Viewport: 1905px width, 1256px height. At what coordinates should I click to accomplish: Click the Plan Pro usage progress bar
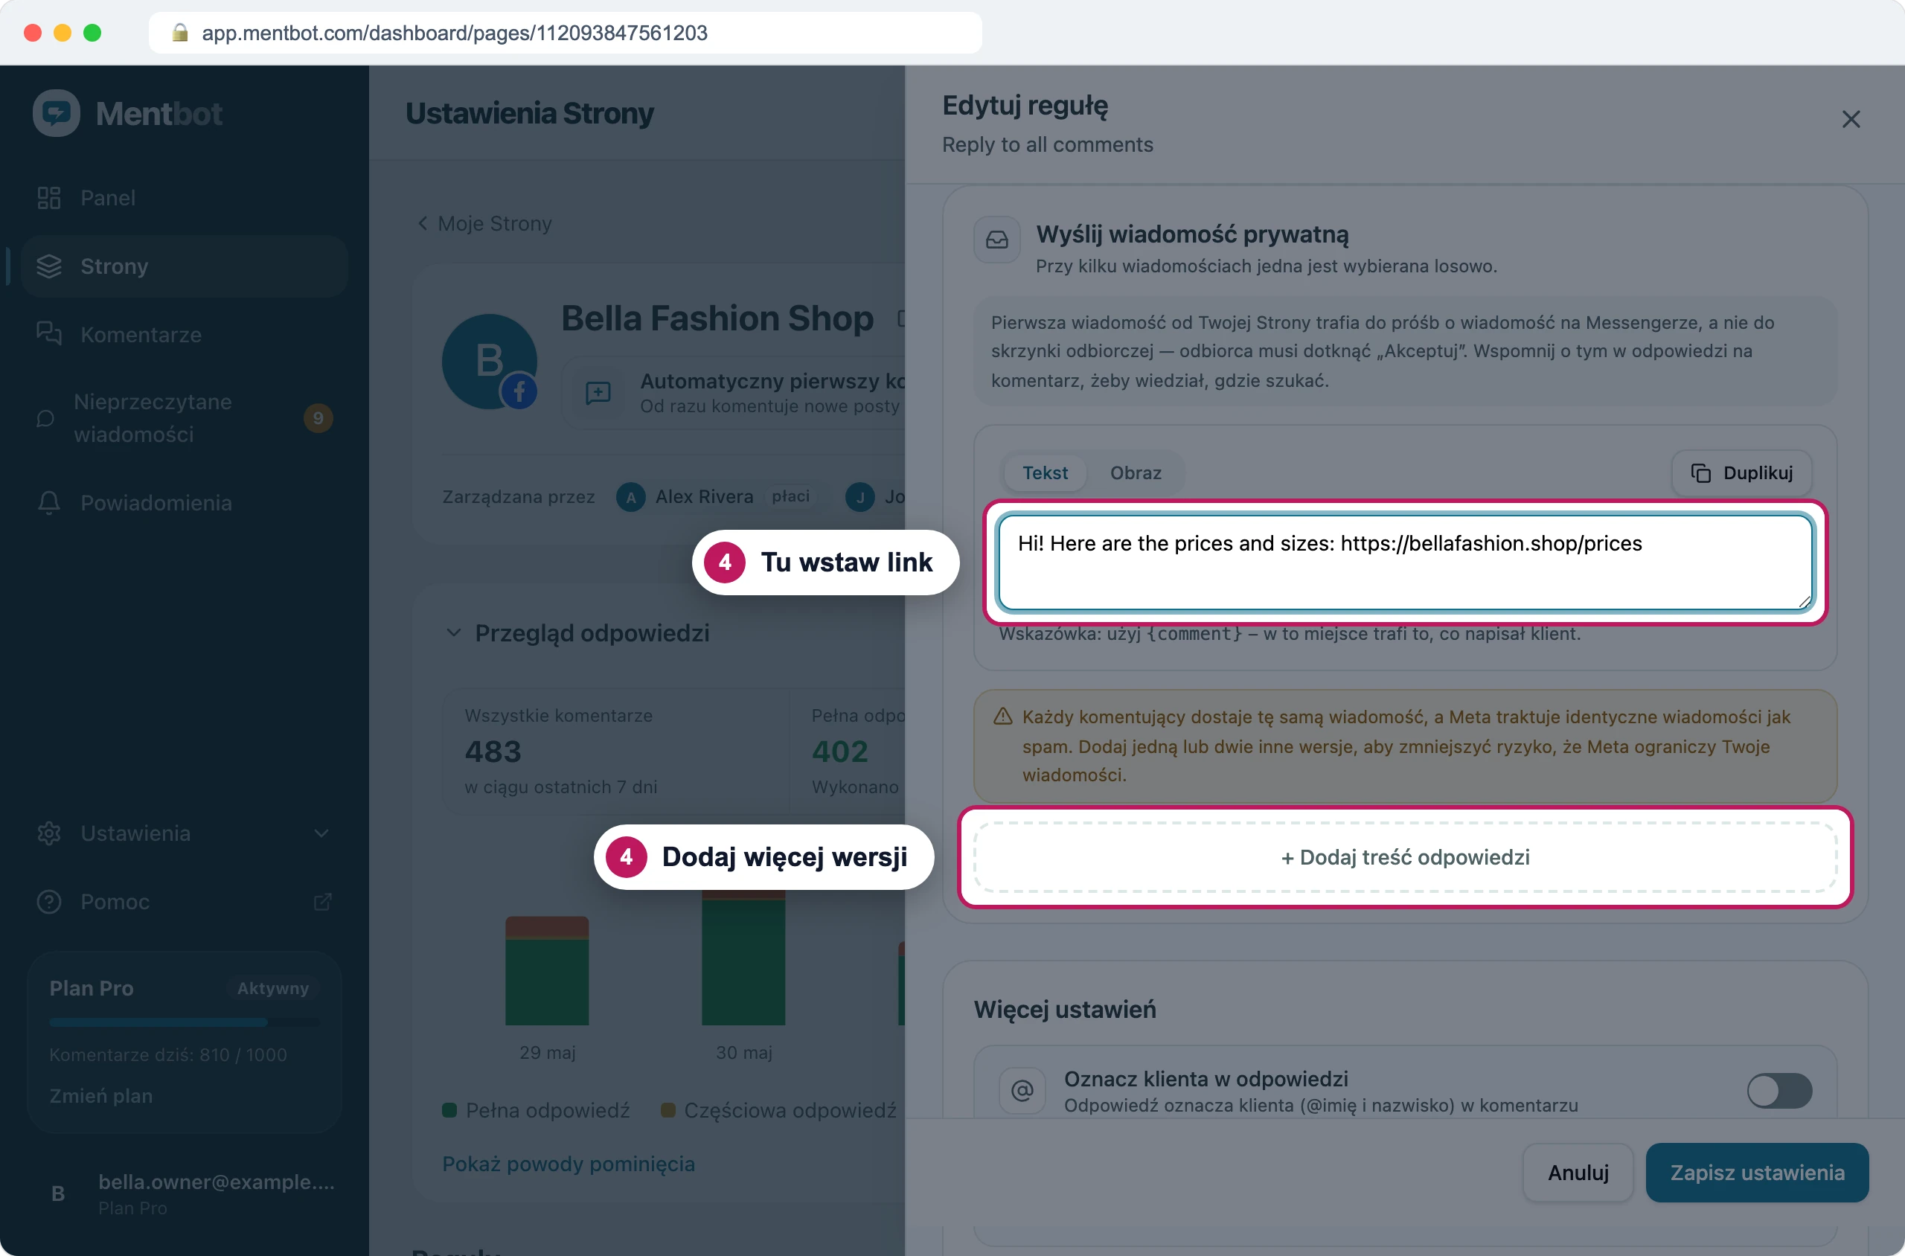pyautogui.click(x=185, y=1022)
